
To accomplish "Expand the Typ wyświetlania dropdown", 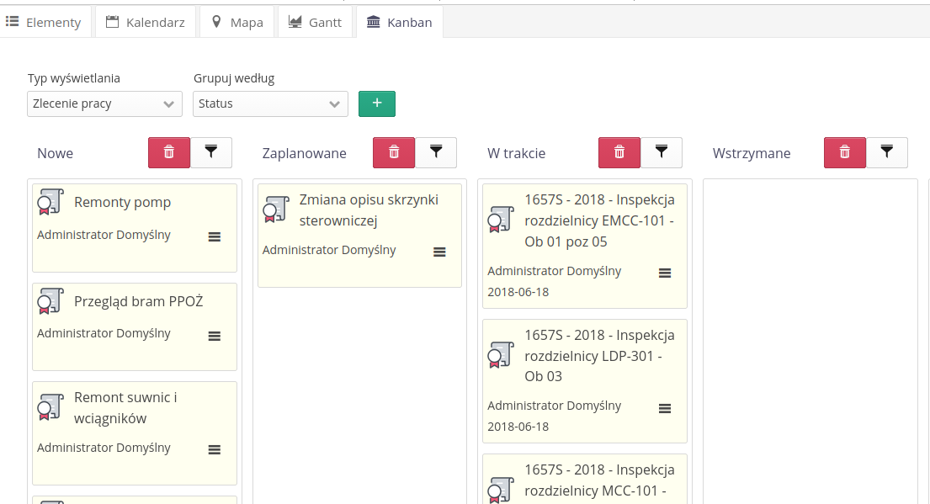I will point(104,104).
